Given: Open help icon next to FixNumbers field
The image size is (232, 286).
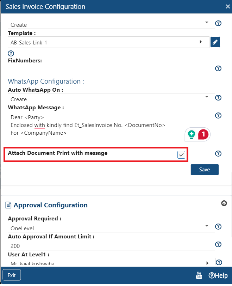Looking at the screenshot, I should point(218,68).
